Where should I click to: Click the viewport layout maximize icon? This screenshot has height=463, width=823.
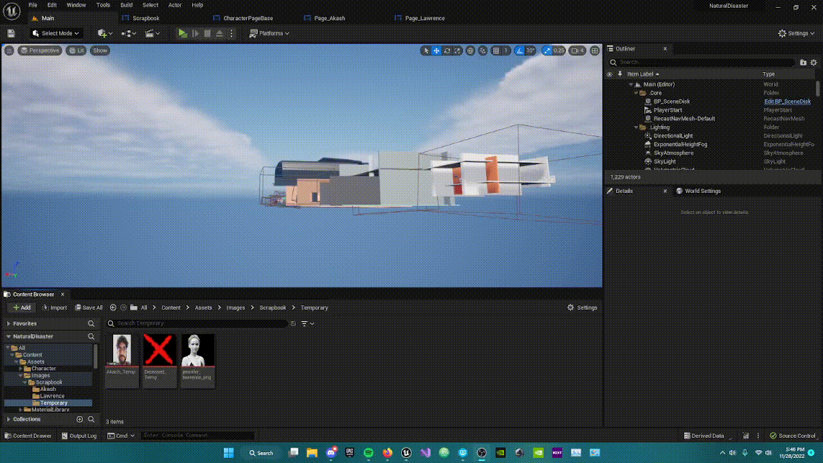[595, 50]
